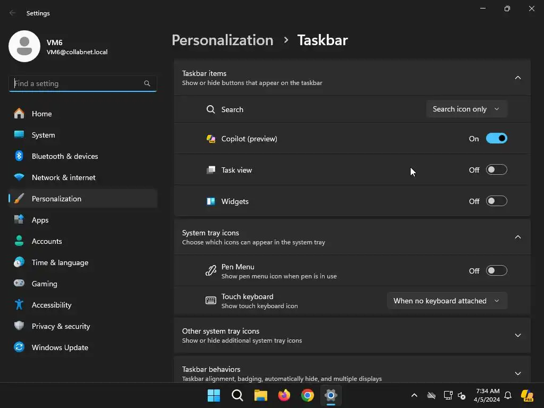Viewport: 544px width, 408px height.
Task: Open Windows Update category
Action: (x=83, y=347)
